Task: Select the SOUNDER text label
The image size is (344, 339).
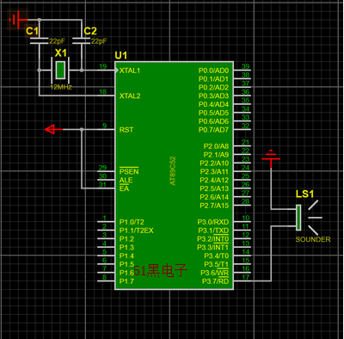Action: (313, 239)
